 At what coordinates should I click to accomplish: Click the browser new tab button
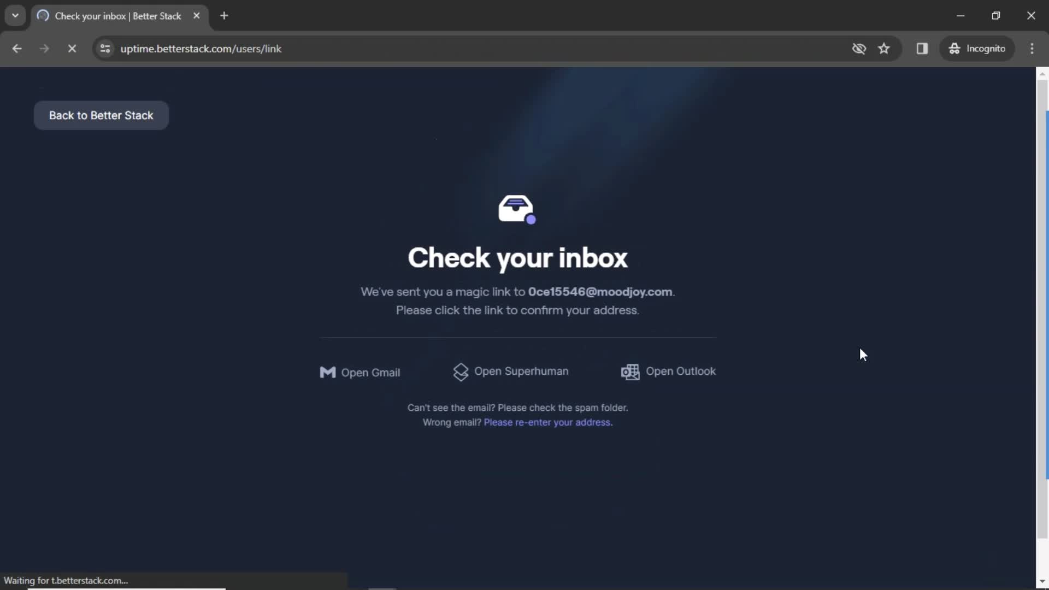224,16
